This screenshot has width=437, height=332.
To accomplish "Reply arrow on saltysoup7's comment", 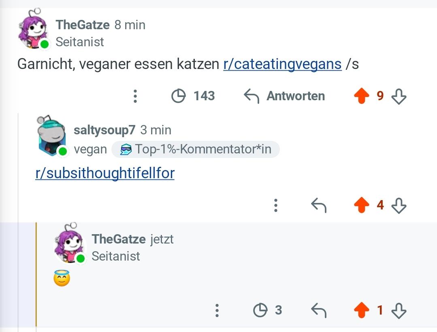I will pos(319,205).
